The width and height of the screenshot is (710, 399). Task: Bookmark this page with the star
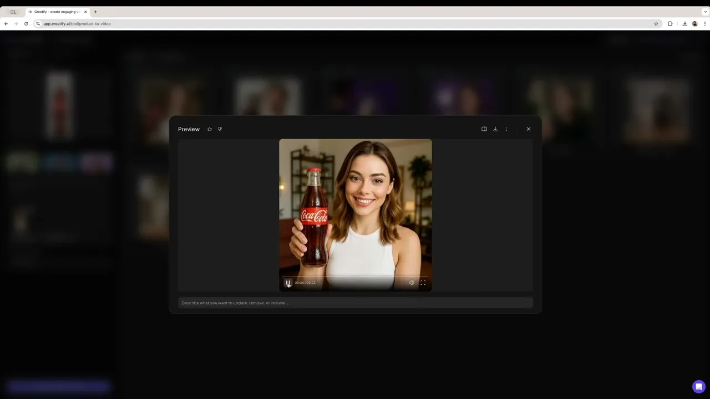click(656, 24)
